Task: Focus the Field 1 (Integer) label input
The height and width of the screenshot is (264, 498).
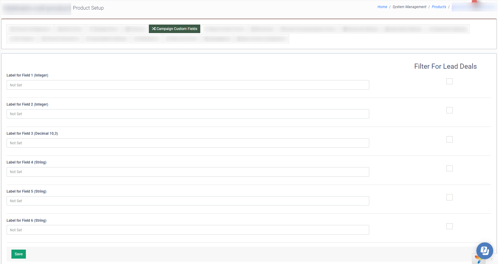Action: 188,85
